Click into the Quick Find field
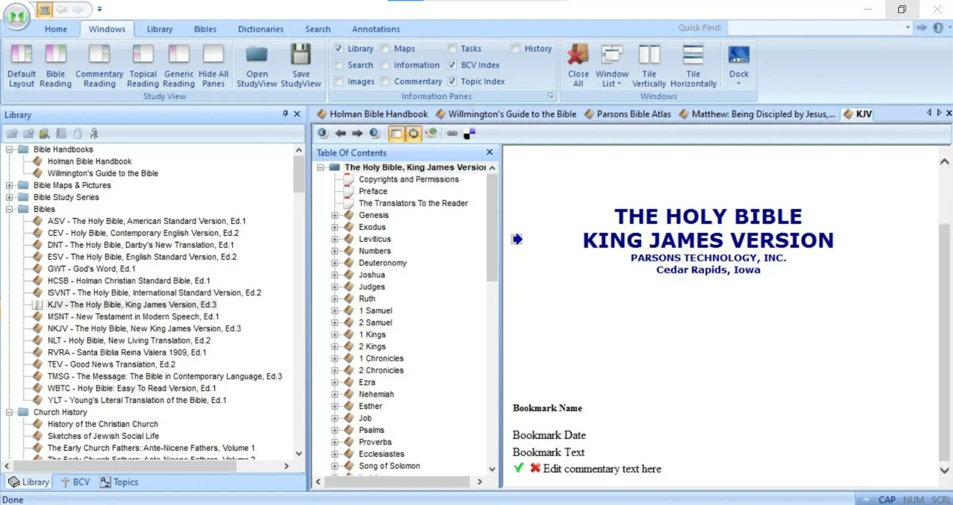Image resolution: width=953 pixels, height=505 pixels. pos(815,27)
